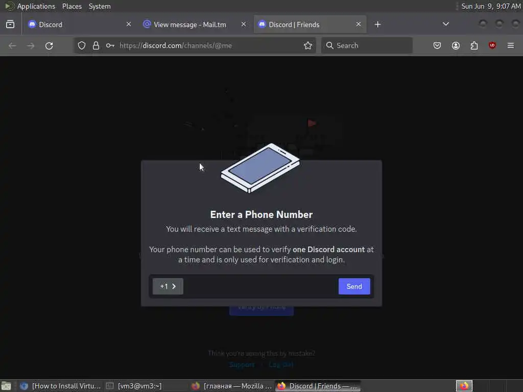Open the Extensions puzzle icon
Viewport: 523px width, 392px height.
pos(474,45)
